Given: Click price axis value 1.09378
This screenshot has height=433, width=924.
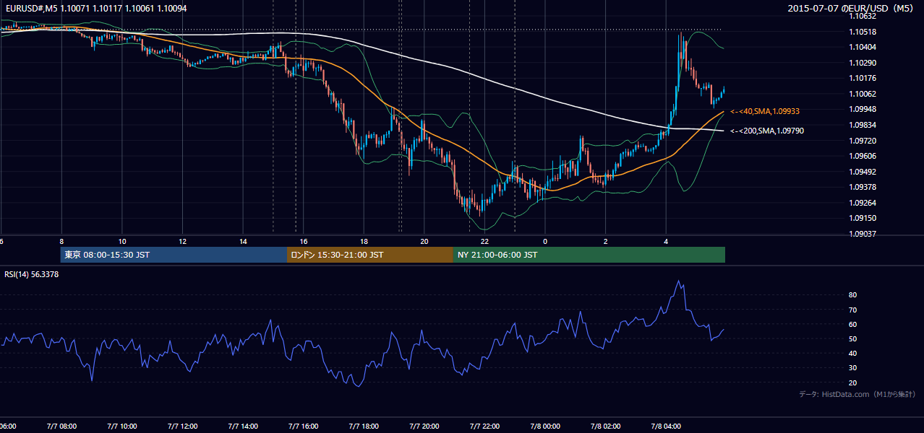Looking at the screenshot, I should point(862,187).
